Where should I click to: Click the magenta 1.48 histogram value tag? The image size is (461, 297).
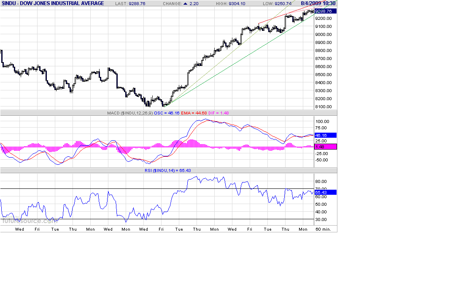click(326, 147)
